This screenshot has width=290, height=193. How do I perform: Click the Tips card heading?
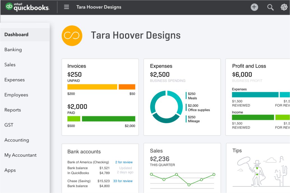pyautogui.click(x=237, y=150)
